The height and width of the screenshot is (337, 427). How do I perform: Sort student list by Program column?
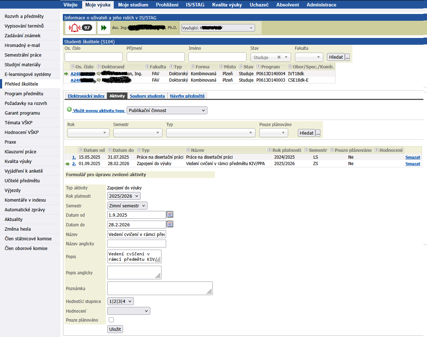tap(258, 67)
